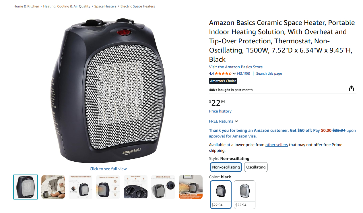Open the Price history link
363x213 pixels.
(x=220, y=111)
